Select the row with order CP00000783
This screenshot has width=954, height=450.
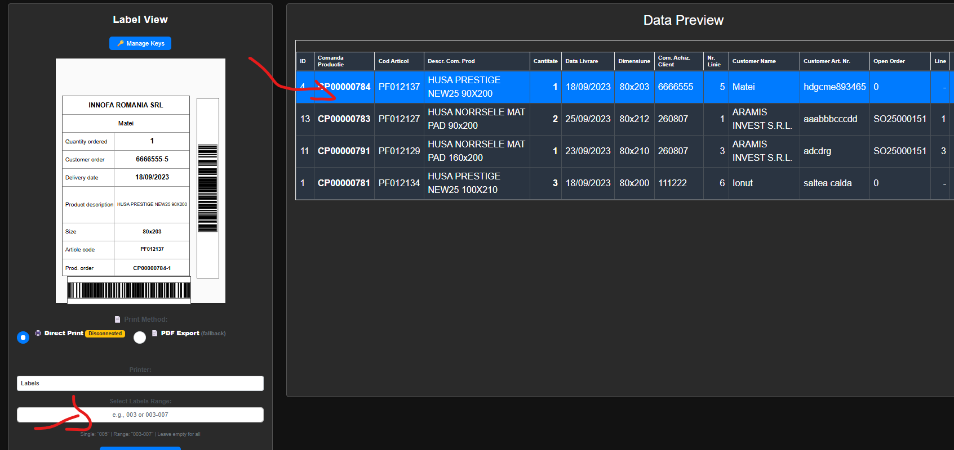click(344, 119)
